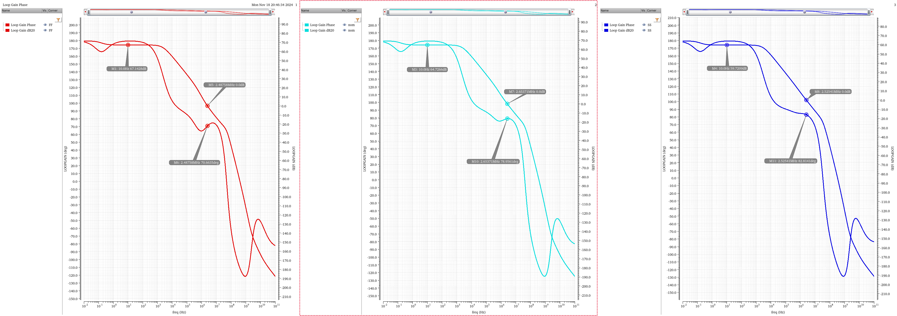This screenshot has height=316, width=897.
Task: Click the red color swatch beside Loop Gain Phase
Action: tap(7, 25)
